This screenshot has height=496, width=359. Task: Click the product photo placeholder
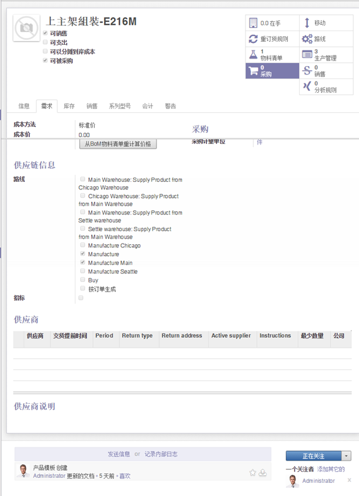(26, 28)
